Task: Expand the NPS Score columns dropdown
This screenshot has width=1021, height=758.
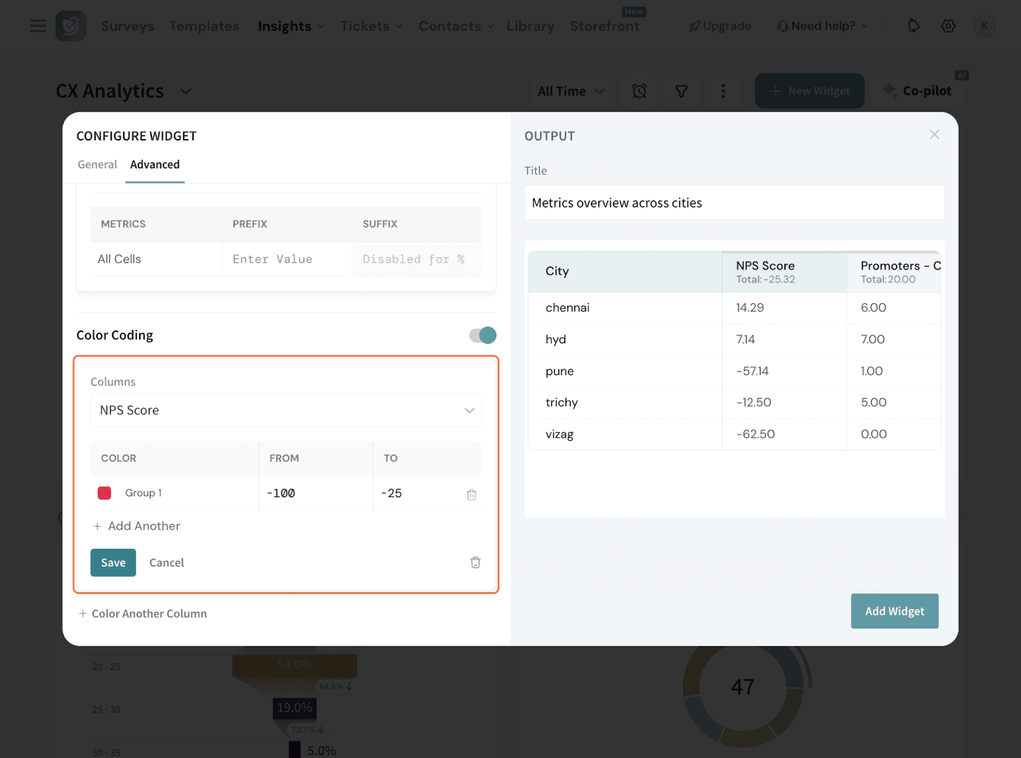Action: (286, 410)
